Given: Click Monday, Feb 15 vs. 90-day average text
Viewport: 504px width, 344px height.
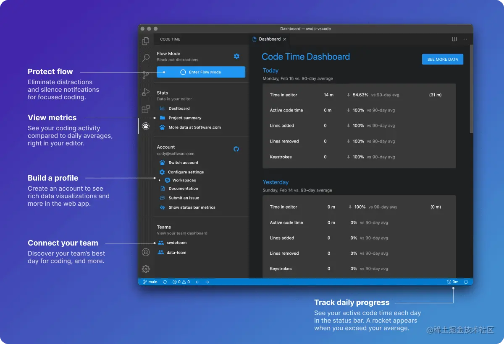Looking at the screenshot, I should tap(298, 78).
